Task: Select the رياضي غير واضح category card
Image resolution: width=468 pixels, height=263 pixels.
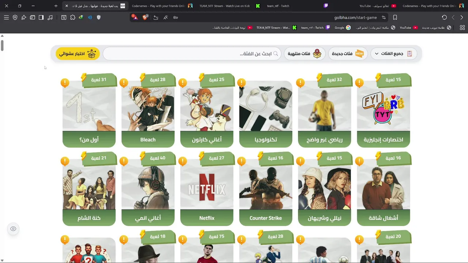Action: click(324, 113)
